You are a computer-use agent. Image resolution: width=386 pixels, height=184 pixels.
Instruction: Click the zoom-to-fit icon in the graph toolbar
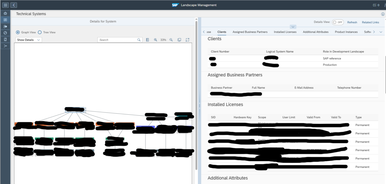(x=179, y=40)
